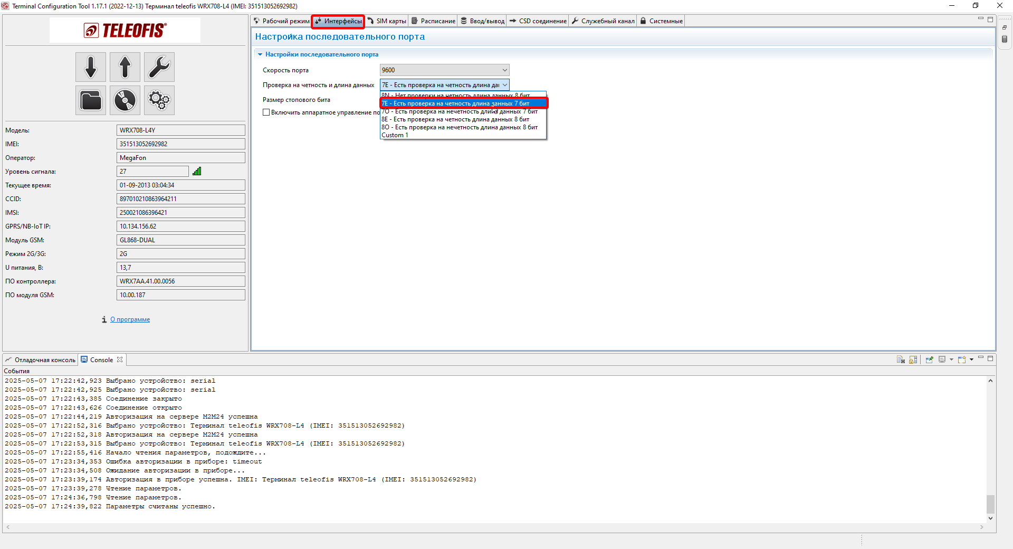Select 8O odd parity 8 bit option
Viewport: 1013px width, 549px height.
(x=463, y=127)
